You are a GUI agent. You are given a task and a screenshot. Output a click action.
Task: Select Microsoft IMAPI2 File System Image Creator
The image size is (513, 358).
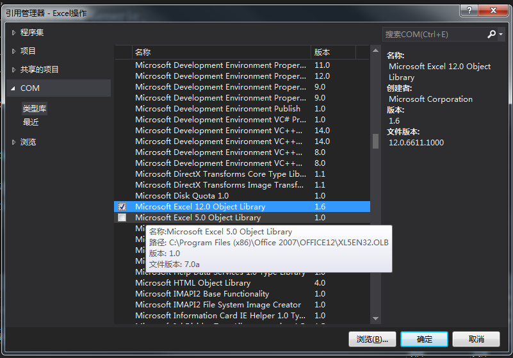click(x=242, y=305)
